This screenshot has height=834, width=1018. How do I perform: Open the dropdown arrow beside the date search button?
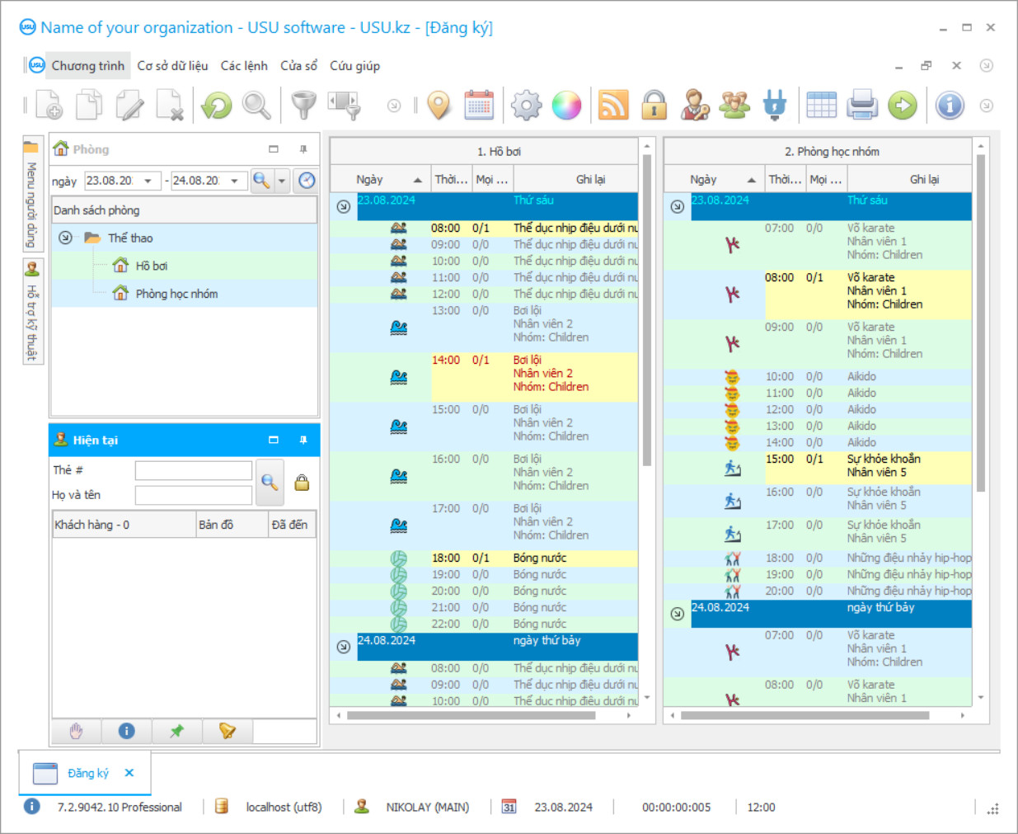click(282, 181)
